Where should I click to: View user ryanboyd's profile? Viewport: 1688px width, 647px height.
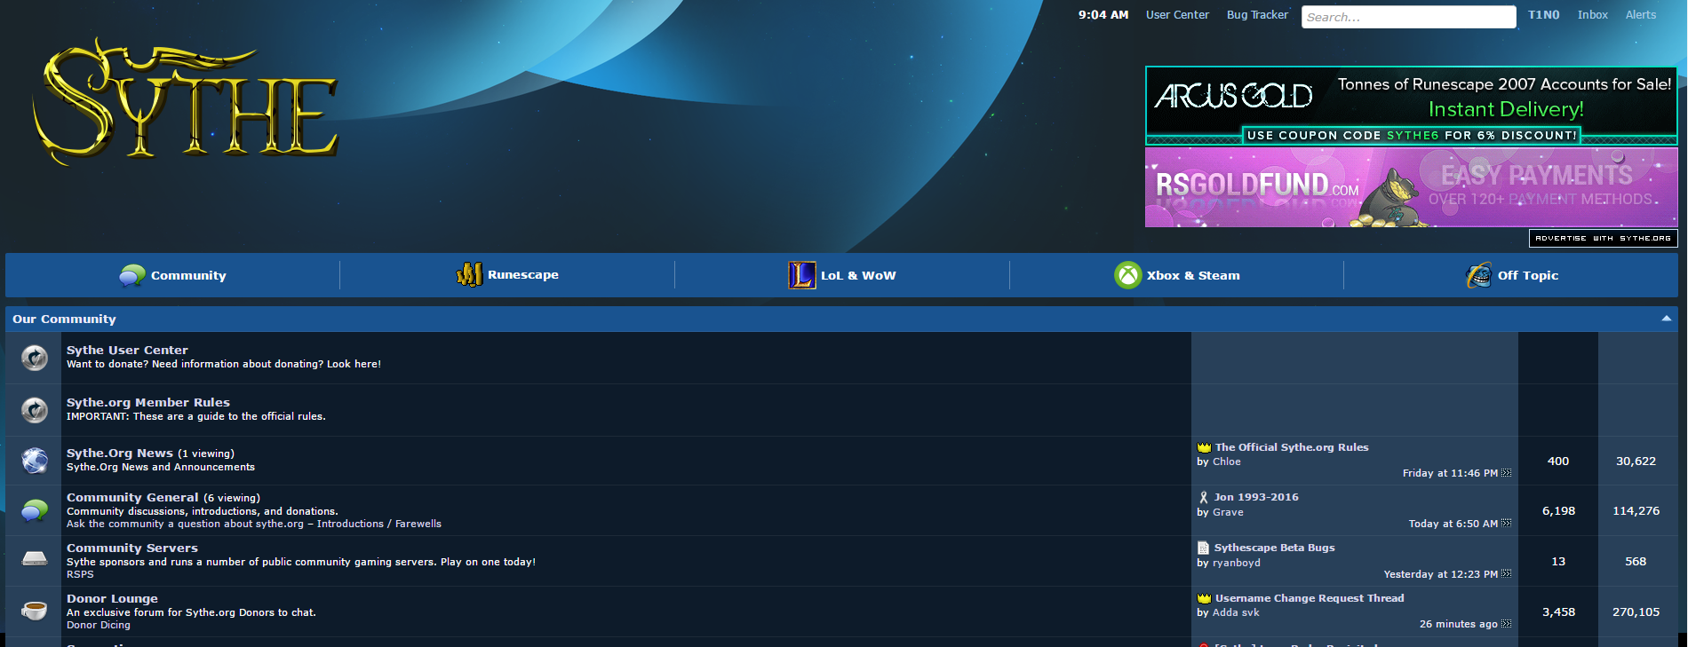(x=1236, y=563)
